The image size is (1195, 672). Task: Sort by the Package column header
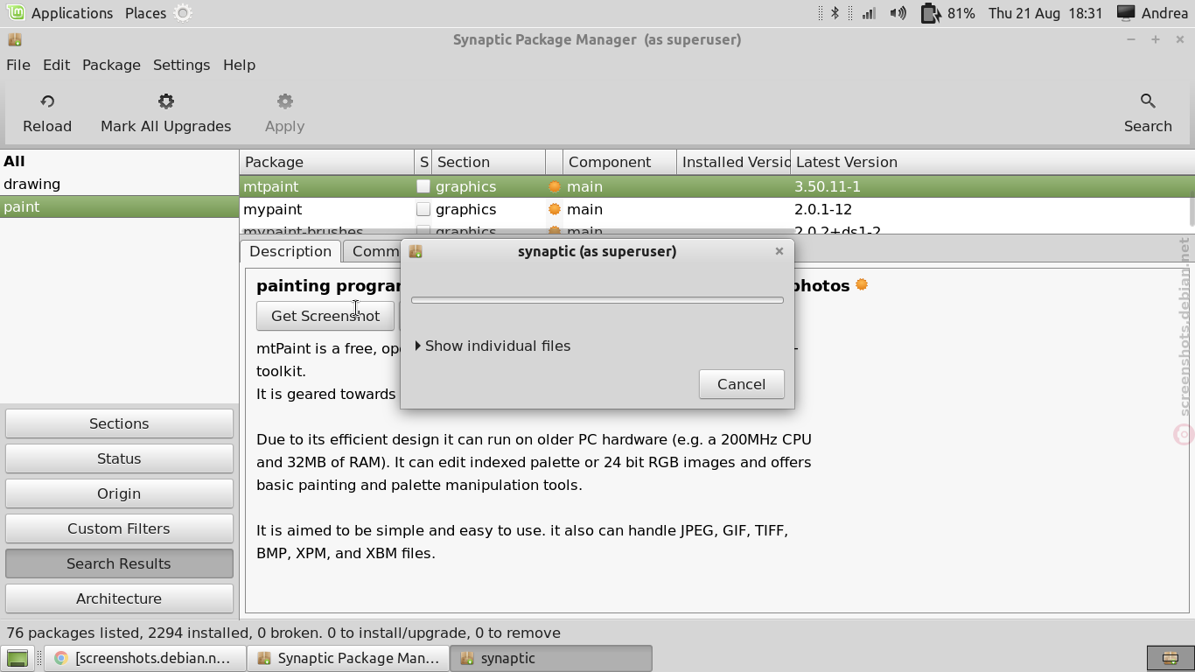[x=326, y=162]
